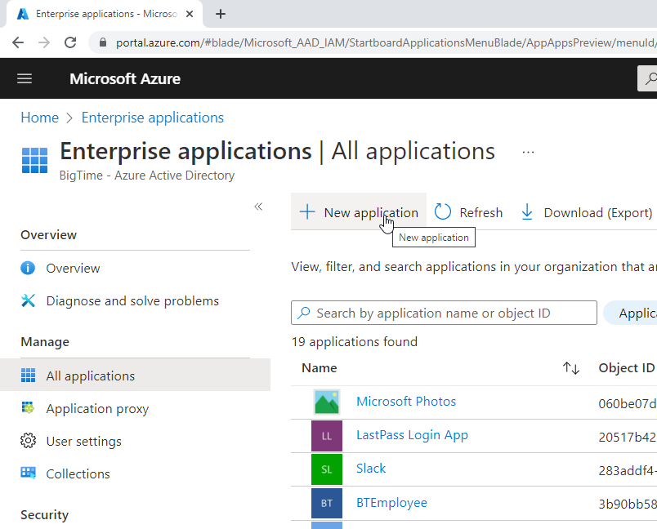657x529 pixels.
Task: Open the ellipsis more options menu
Action: 528,152
